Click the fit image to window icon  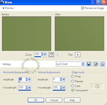51,55
